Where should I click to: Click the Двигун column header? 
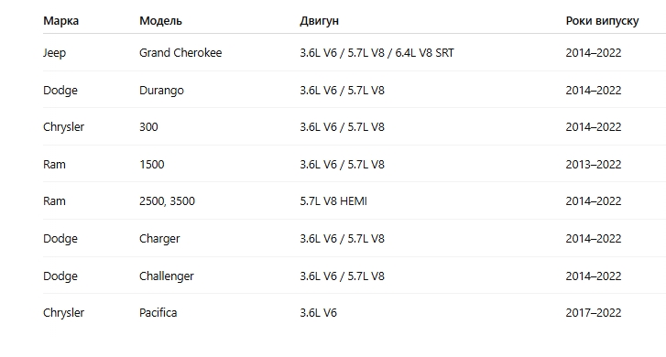[319, 21]
